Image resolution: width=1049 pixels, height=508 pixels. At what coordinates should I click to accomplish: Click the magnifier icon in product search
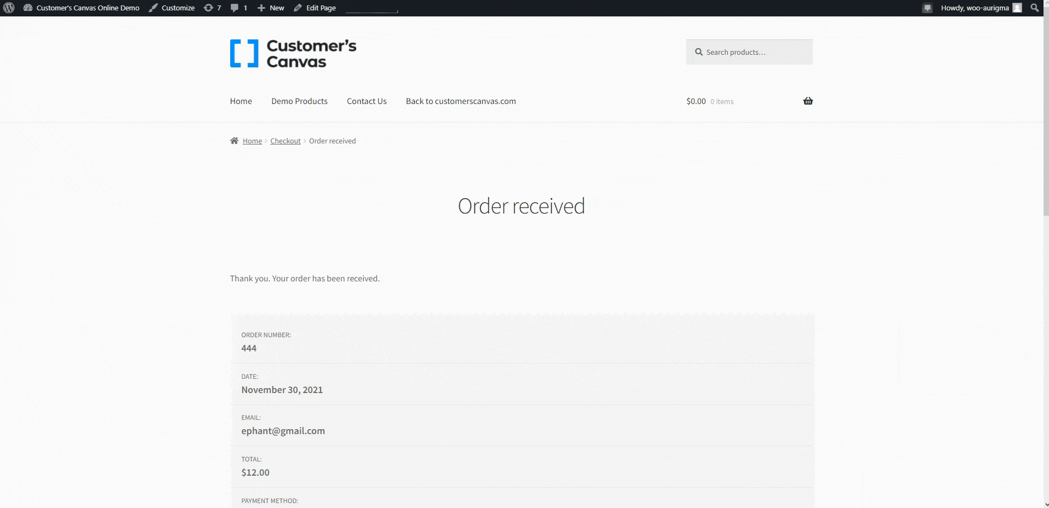[699, 52]
